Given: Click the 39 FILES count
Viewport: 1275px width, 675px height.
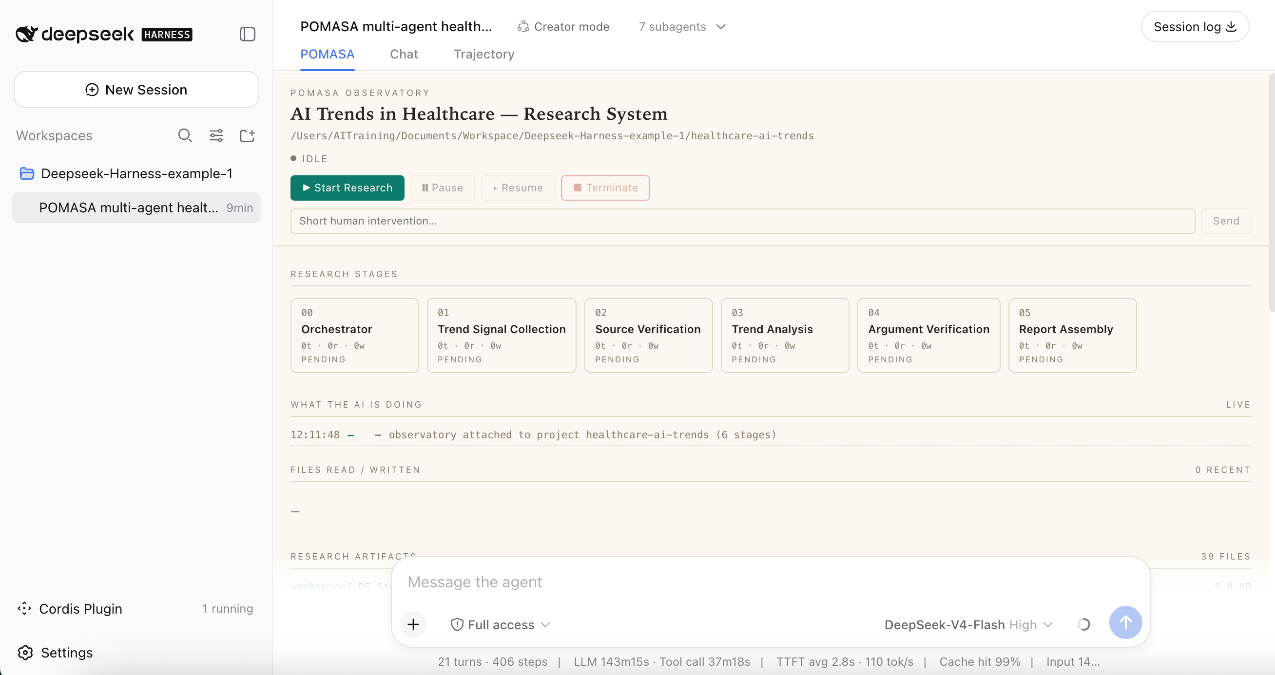Looking at the screenshot, I should (1225, 556).
